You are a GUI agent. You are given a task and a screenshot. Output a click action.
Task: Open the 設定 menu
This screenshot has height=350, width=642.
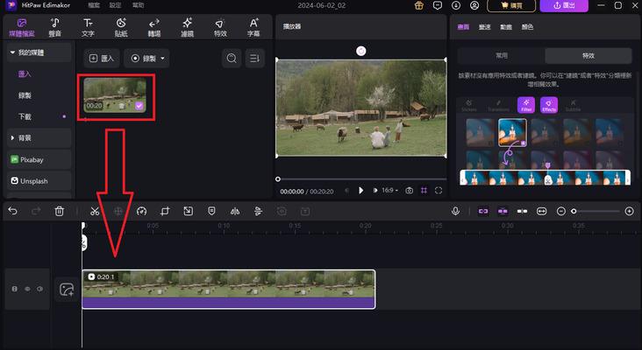pyautogui.click(x=116, y=5)
